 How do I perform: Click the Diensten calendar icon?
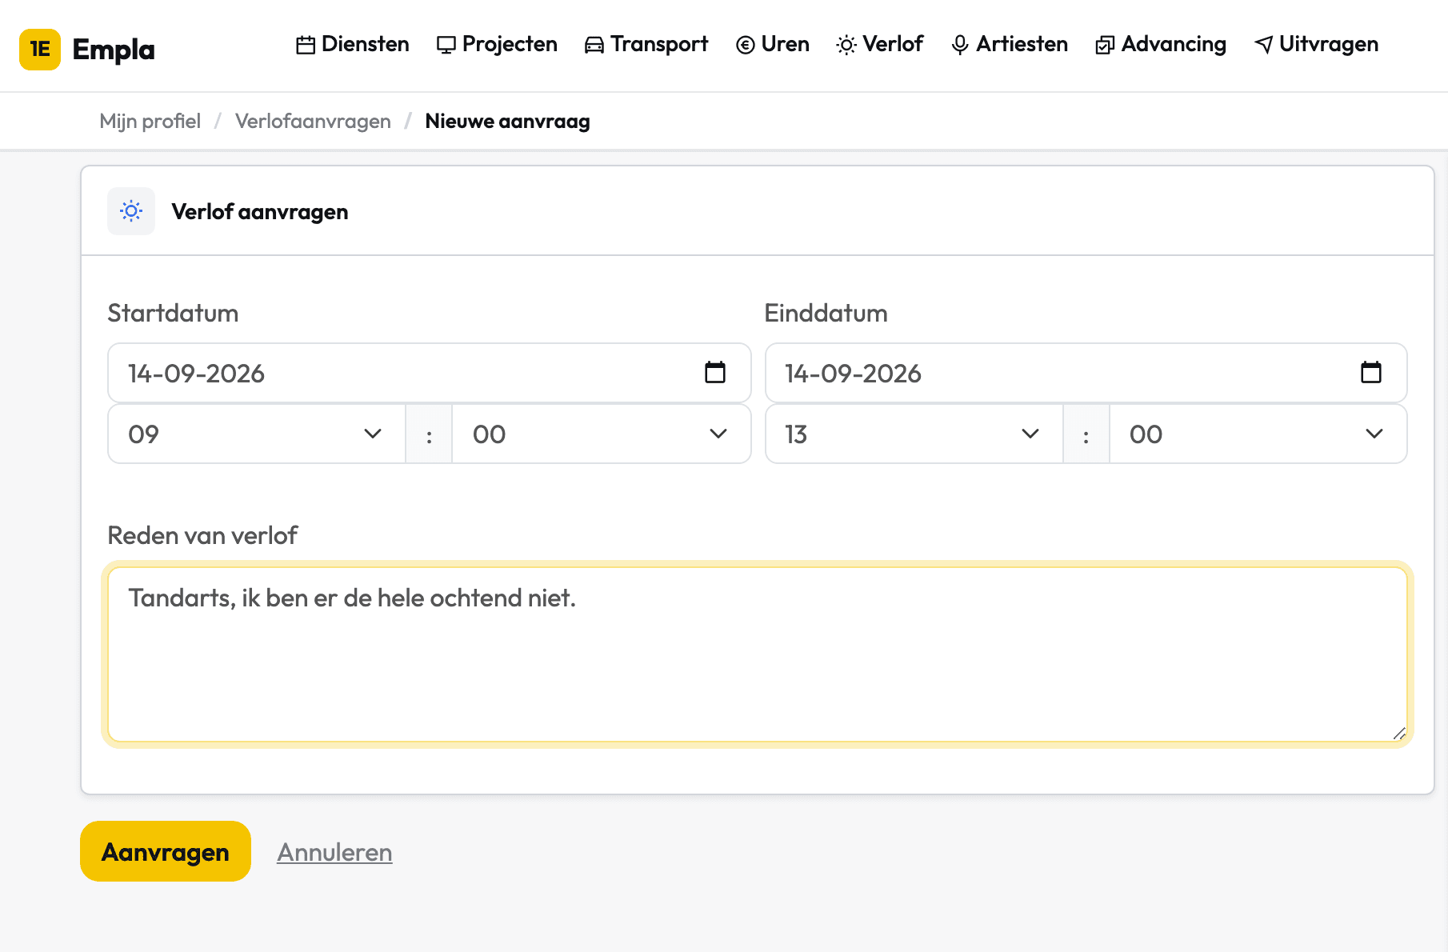point(306,45)
